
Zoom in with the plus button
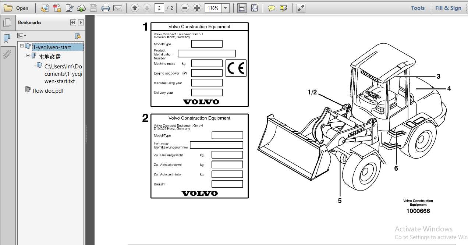click(x=197, y=8)
